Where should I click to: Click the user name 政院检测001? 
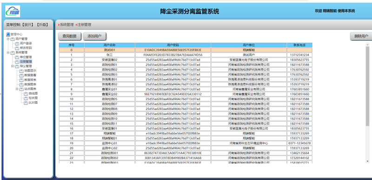tap(110, 153)
